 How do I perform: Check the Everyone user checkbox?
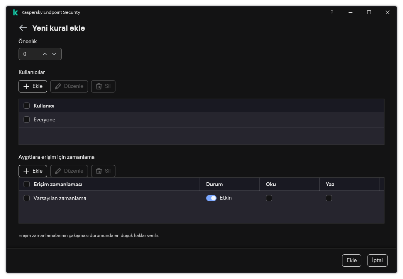coord(27,119)
